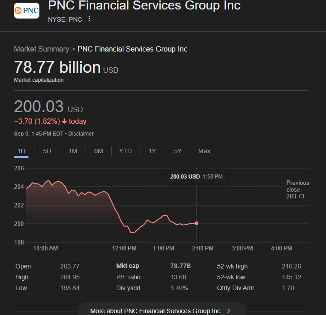Show the 1M chart range
Image resolution: width=326 pixels, height=315 pixels.
coord(73,151)
